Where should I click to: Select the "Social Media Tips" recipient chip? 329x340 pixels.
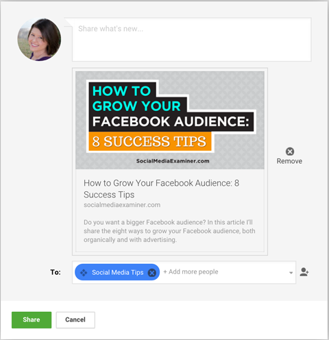pyautogui.click(x=117, y=272)
